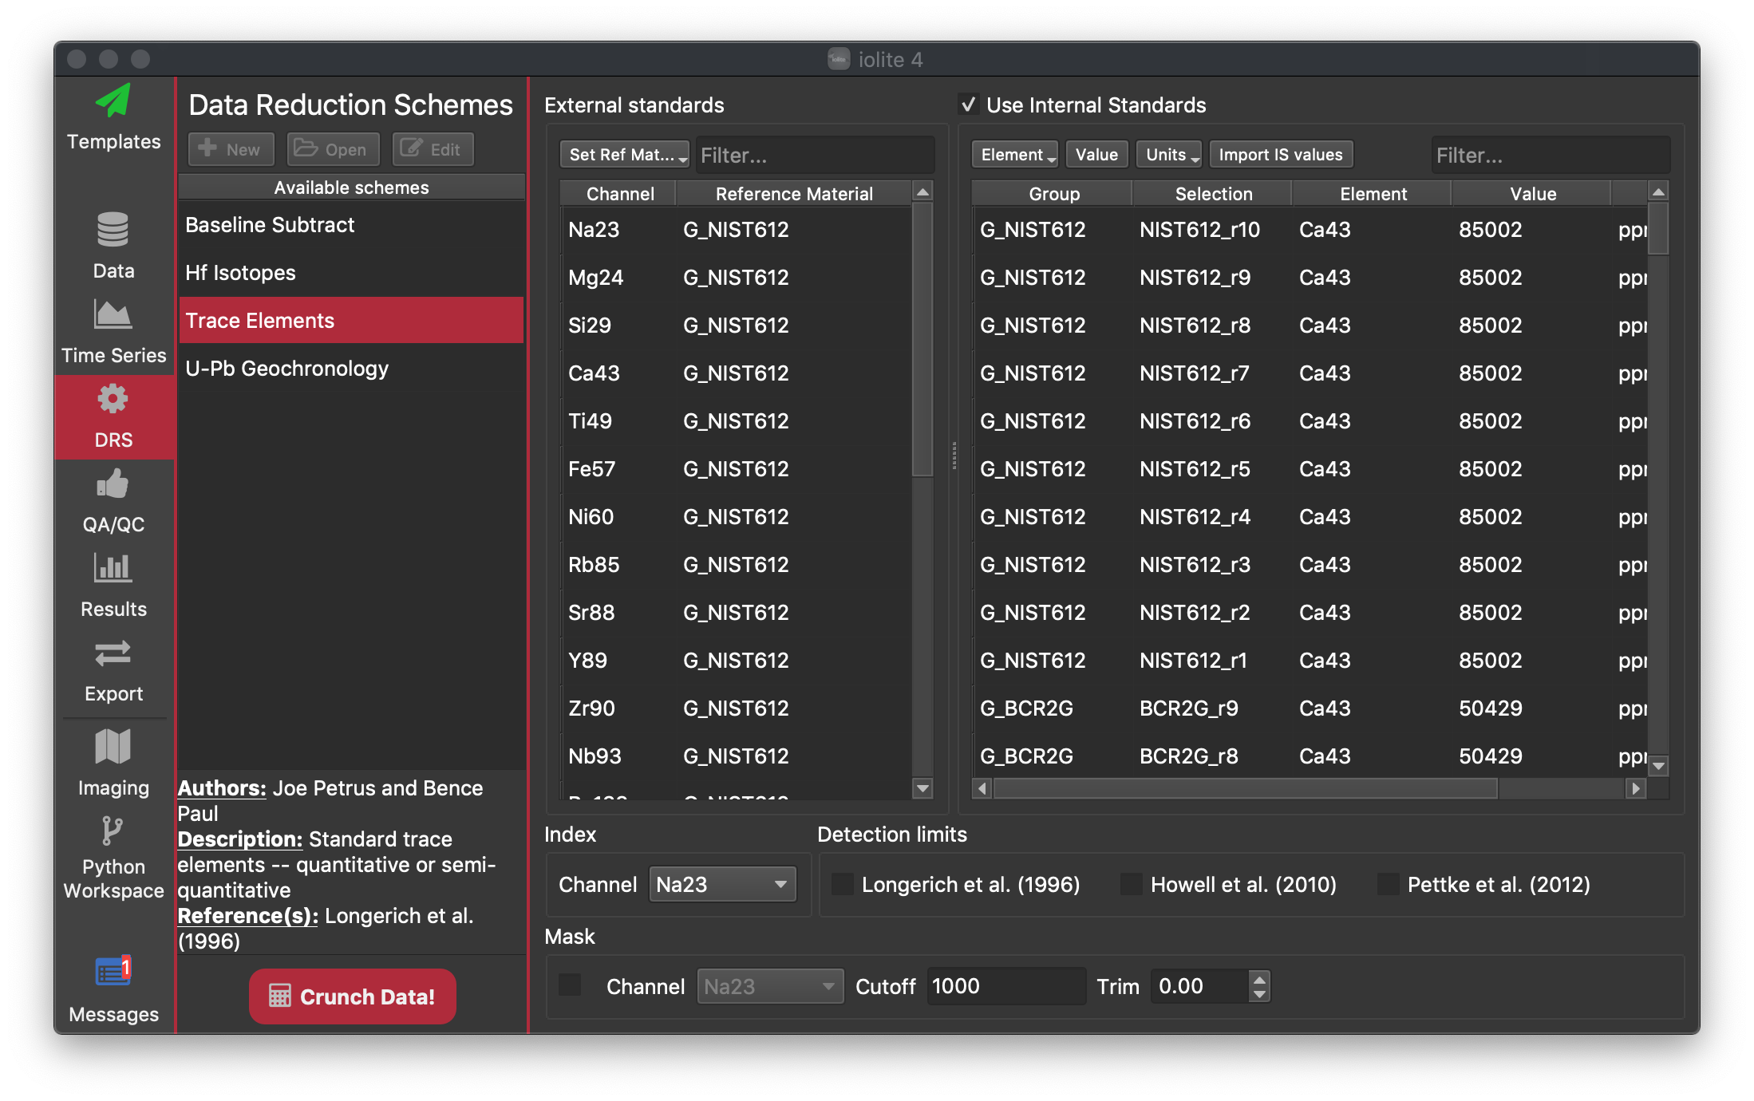Enable Longerich et al. (1996) detection limit
Viewport: 1754px width, 1101px height.
coord(843,884)
